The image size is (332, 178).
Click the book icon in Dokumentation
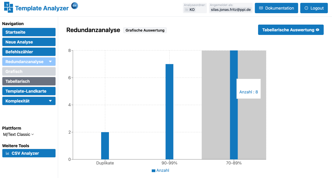point(261,8)
